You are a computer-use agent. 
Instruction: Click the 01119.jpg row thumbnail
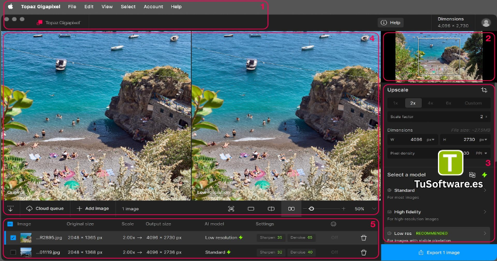[26, 252]
